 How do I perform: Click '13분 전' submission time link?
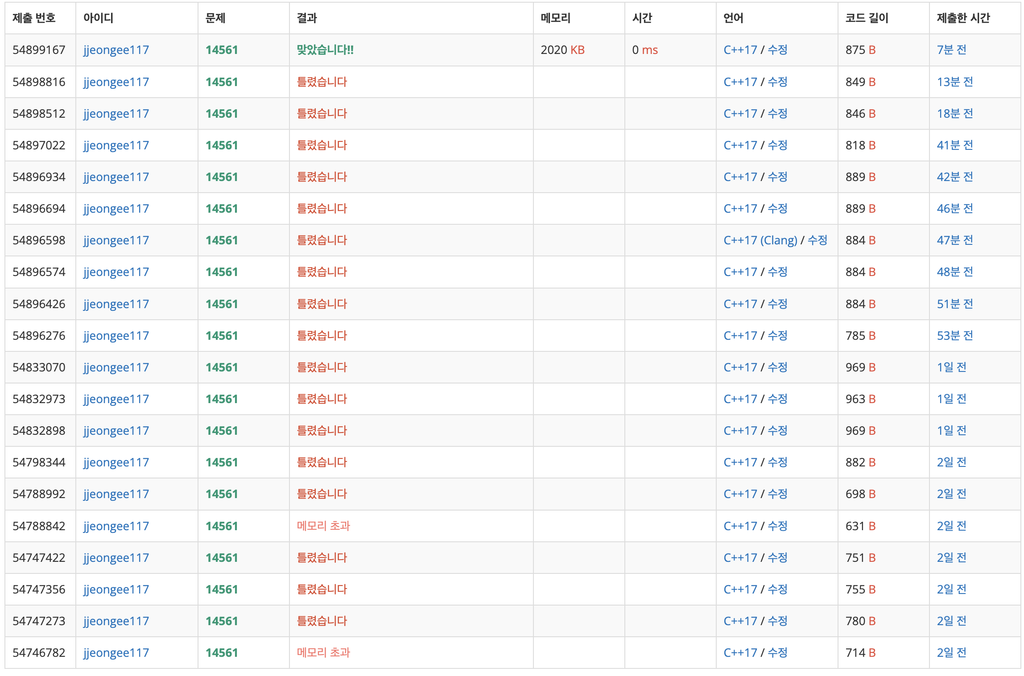(x=954, y=82)
